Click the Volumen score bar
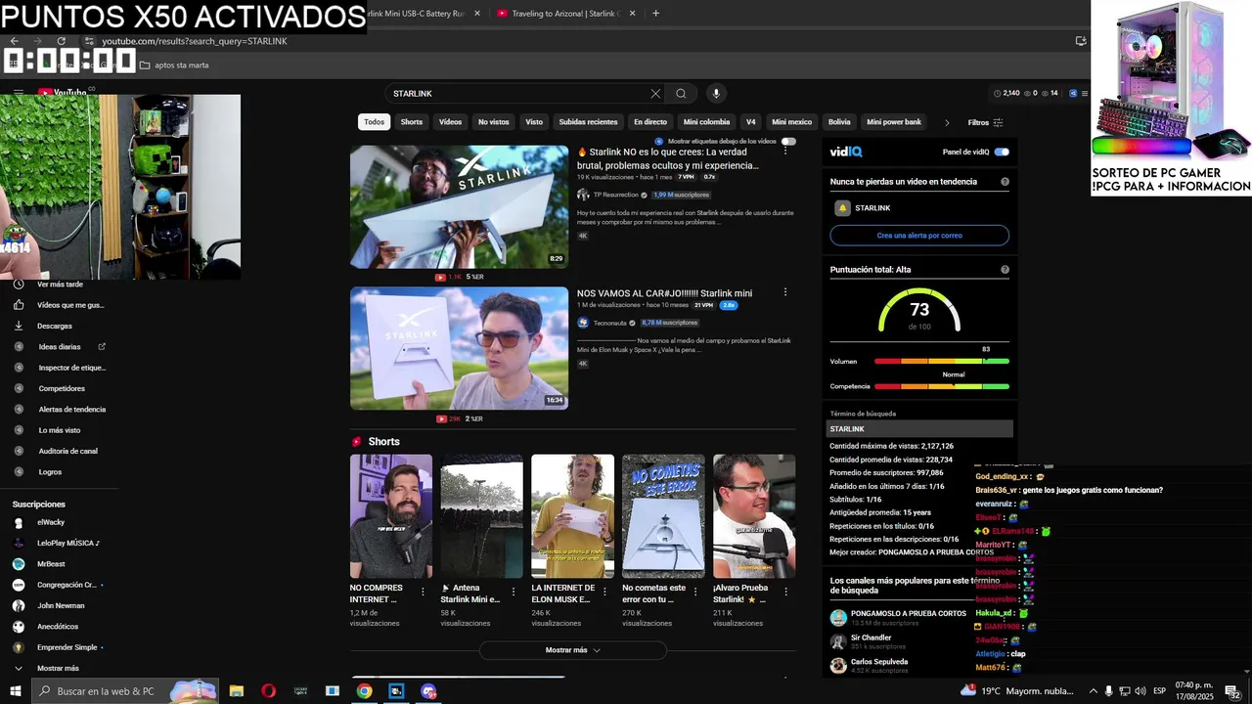 click(942, 362)
